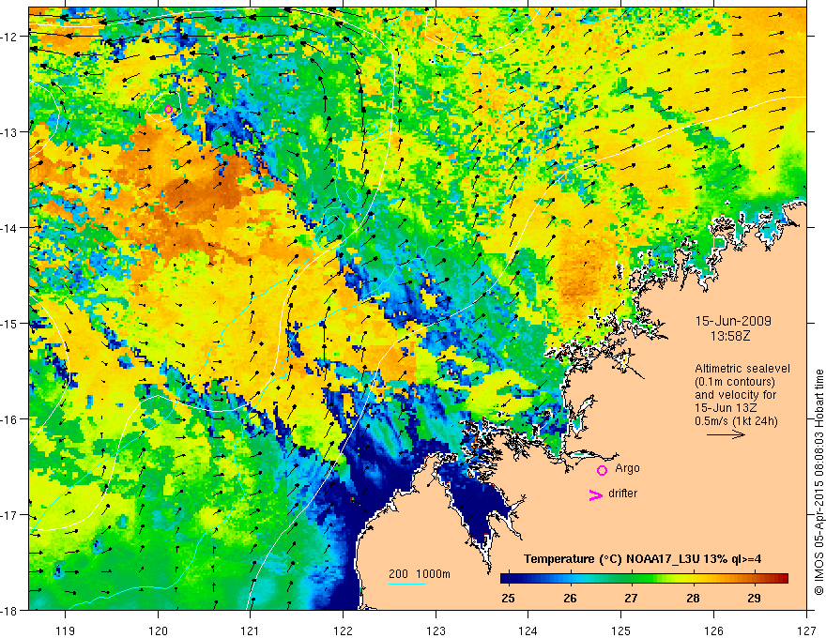The width and height of the screenshot is (826, 638).
Task: Click the colorbar tick label 28
Action: coord(693,598)
